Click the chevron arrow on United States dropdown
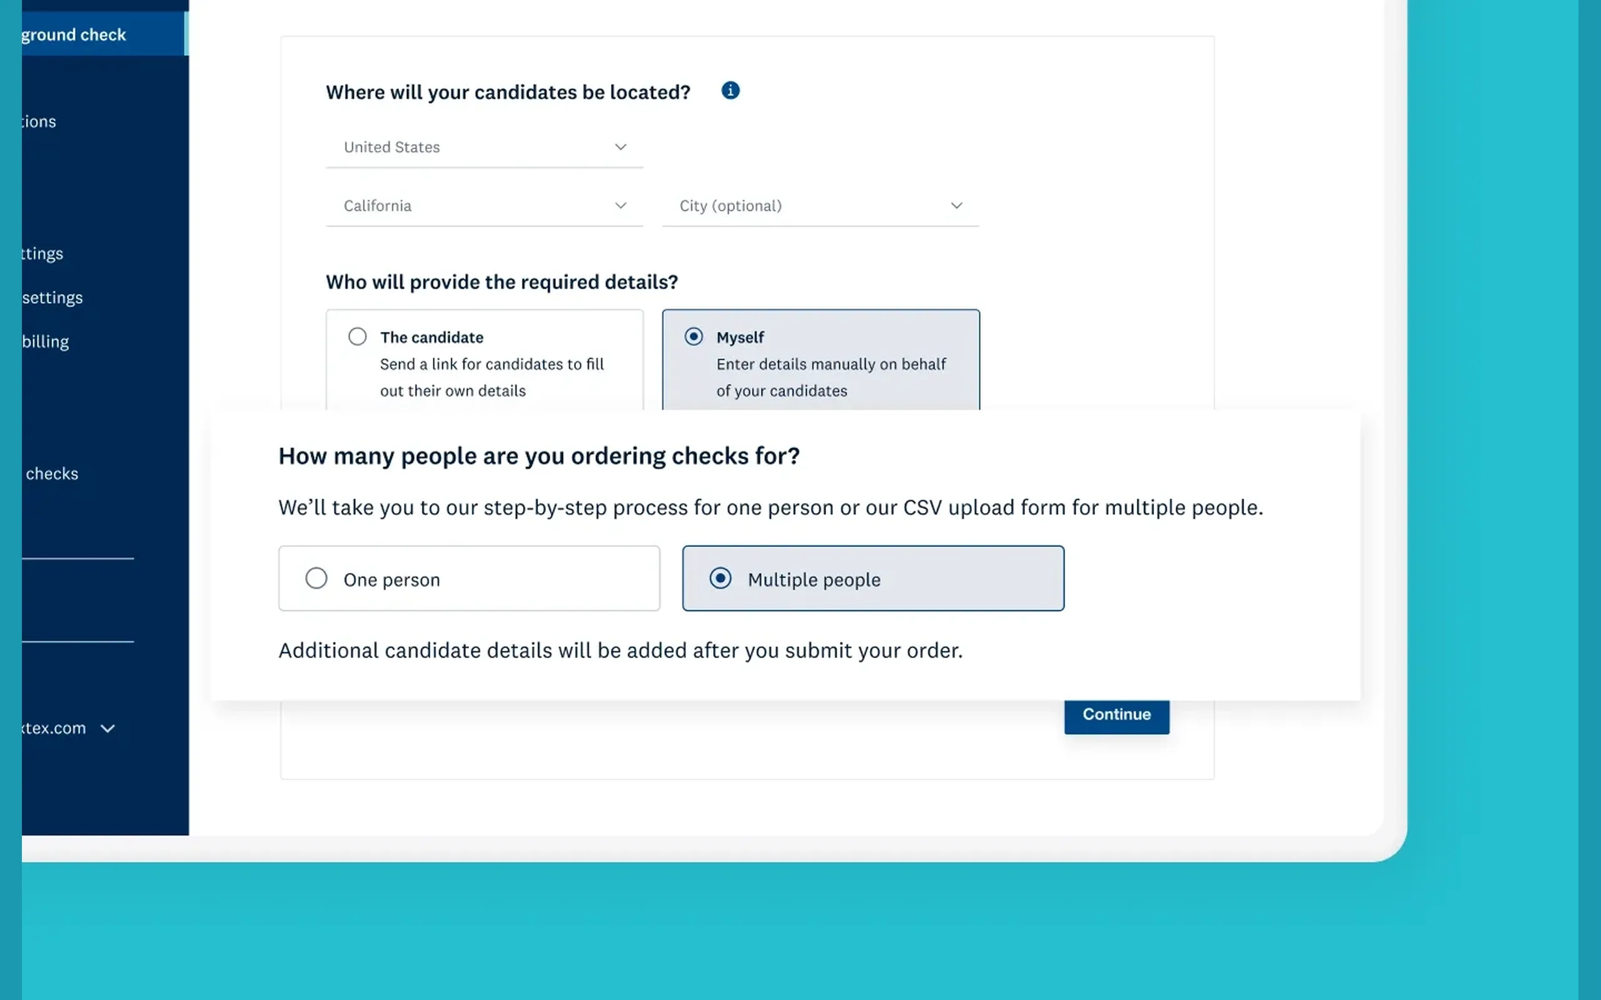The image size is (1601, 1000). (x=620, y=147)
